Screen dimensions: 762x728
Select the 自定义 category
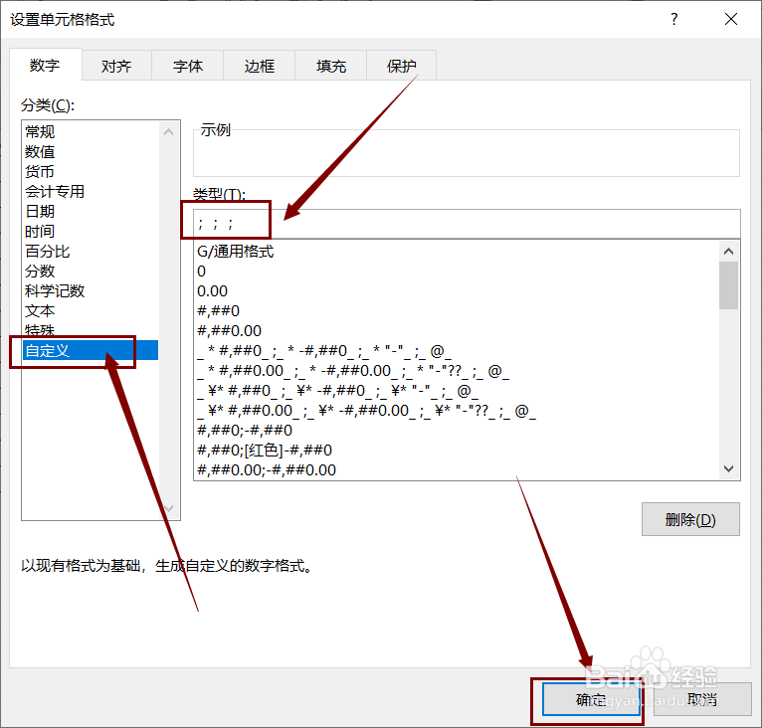[91, 350]
